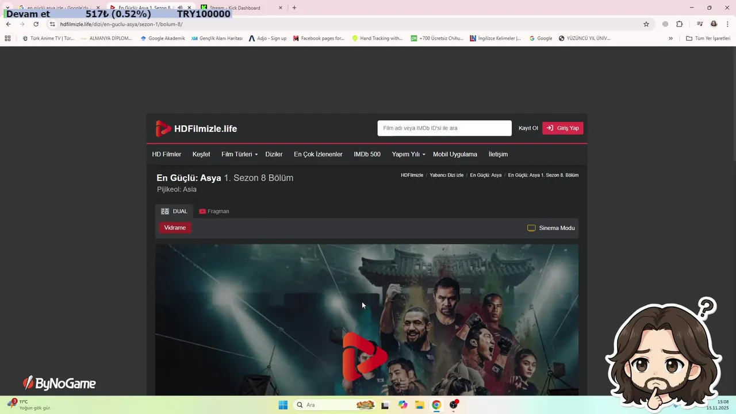The width and height of the screenshot is (736, 414).
Task: Launch Copilot from the taskbar
Action: tap(402, 405)
